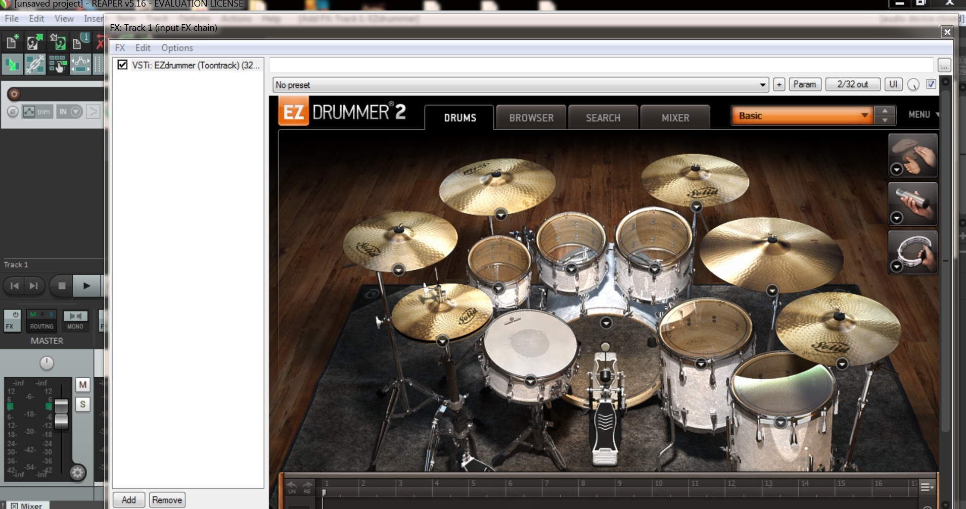Click the UI toggle button
966x509 pixels.
click(893, 84)
